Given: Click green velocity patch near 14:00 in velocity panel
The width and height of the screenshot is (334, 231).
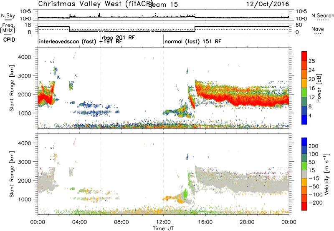Looking at the screenshot, I should coord(185,193).
